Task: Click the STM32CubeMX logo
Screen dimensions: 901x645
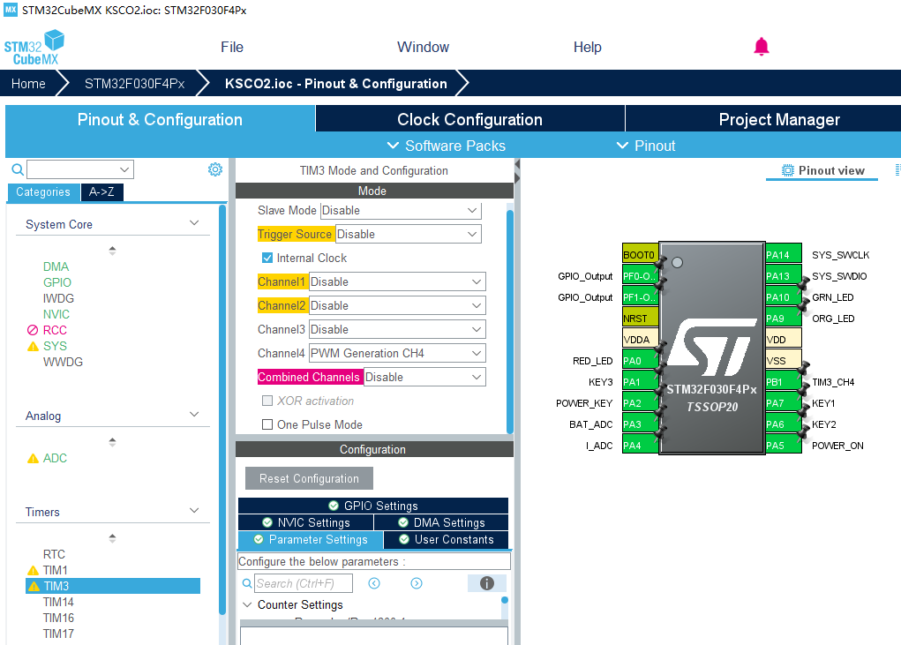Action: pyautogui.click(x=34, y=47)
